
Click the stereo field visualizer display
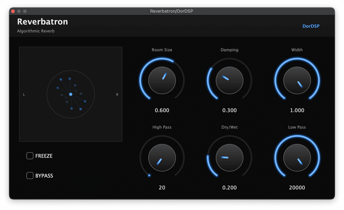[71, 94]
